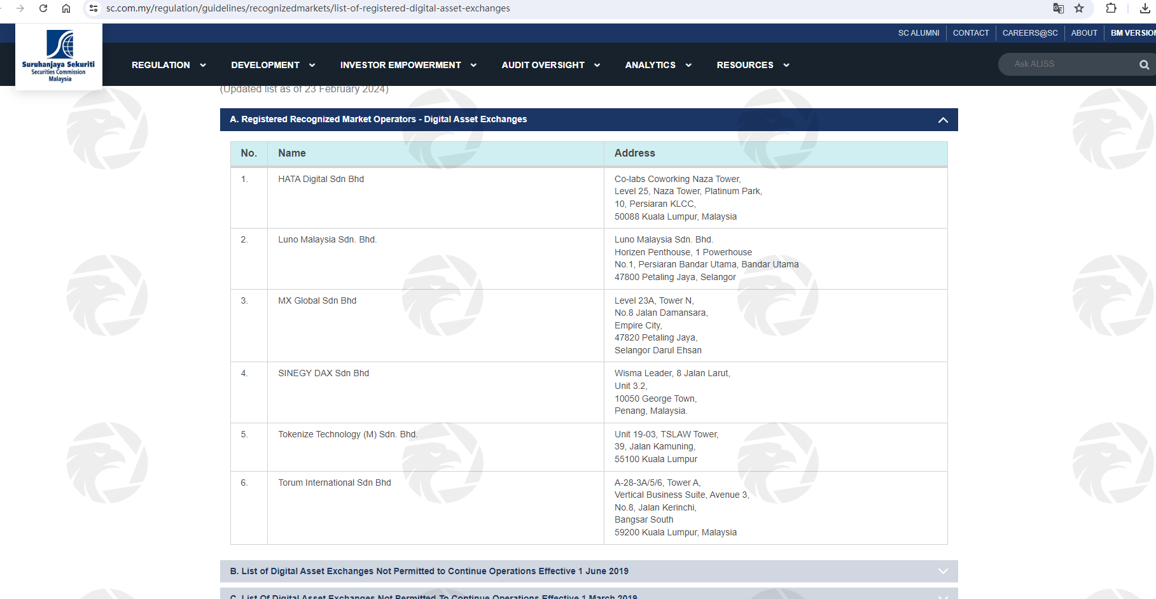Click the 59200 Kuala Lumpur, Malaysia address line
Image resolution: width=1156 pixels, height=599 pixels.
pyautogui.click(x=676, y=532)
